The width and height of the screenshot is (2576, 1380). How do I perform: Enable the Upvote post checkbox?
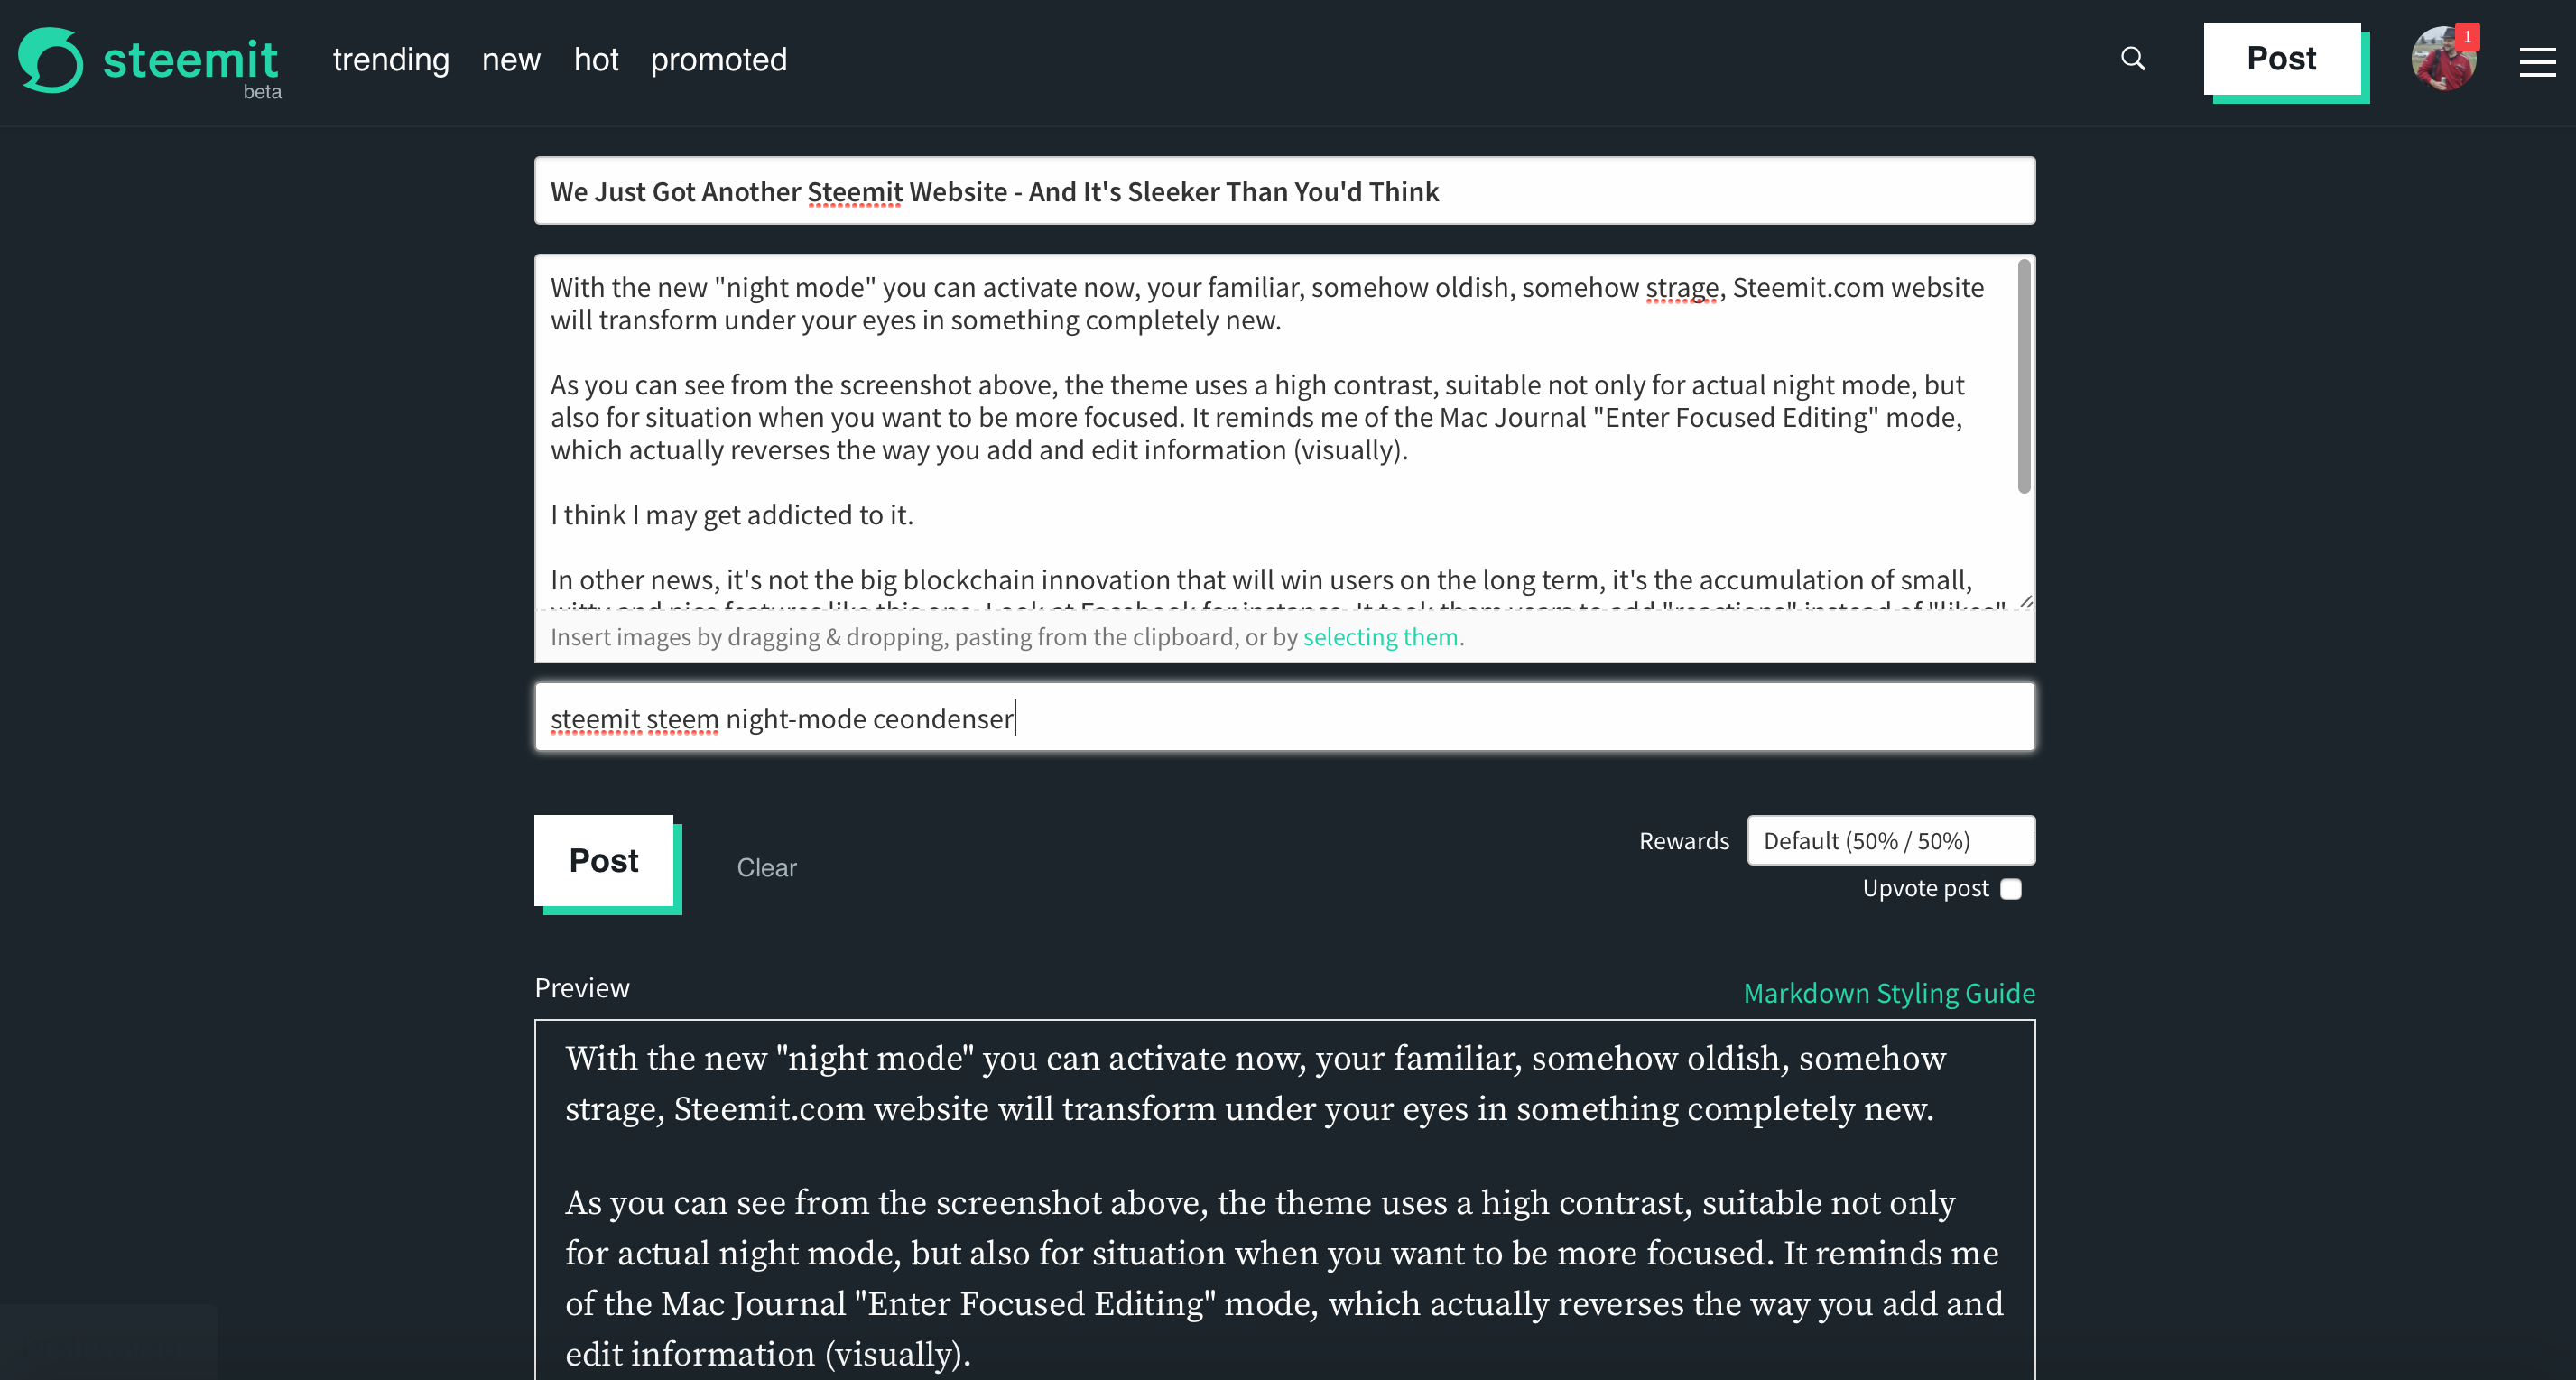2012,887
